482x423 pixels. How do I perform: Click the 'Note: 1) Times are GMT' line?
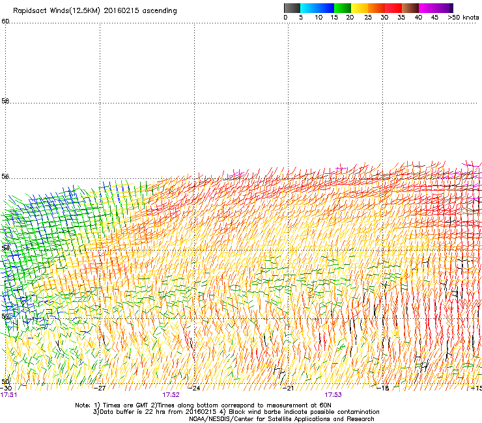(203, 405)
